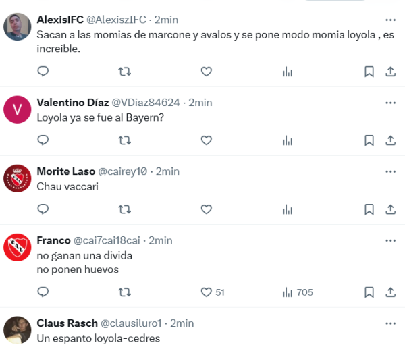Bookmark Franco's tweet
The width and height of the screenshot is (405, 347).
point(369,292)
